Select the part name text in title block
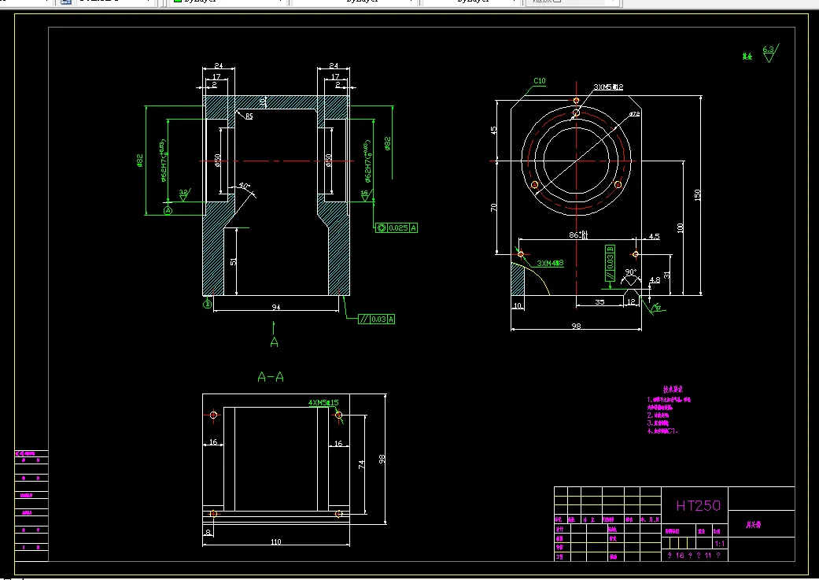The height and width of the screenshot is (580, 819). [753, 525]
